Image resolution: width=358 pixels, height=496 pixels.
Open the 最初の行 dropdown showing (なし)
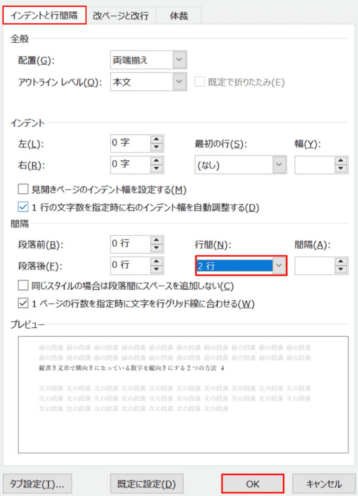pos(241,165)
